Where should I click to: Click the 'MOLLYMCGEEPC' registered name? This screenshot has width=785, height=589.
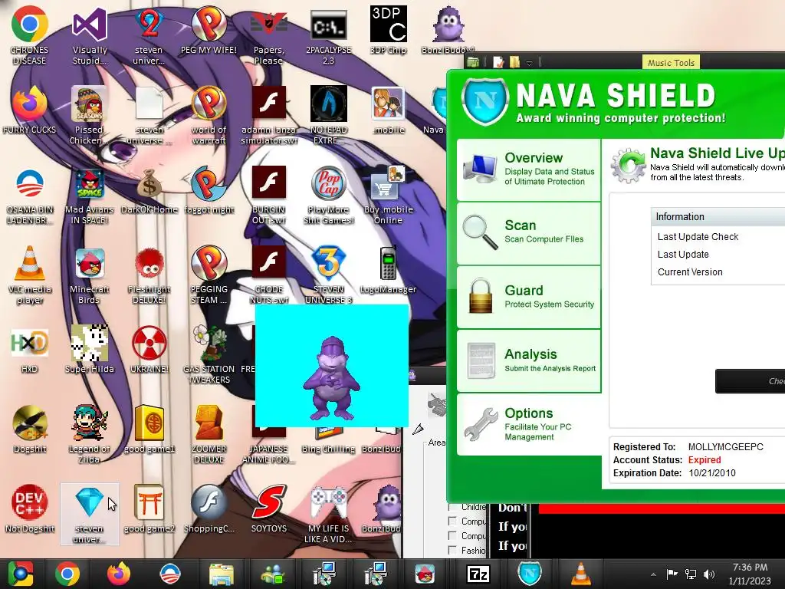(x=725, y=447)
